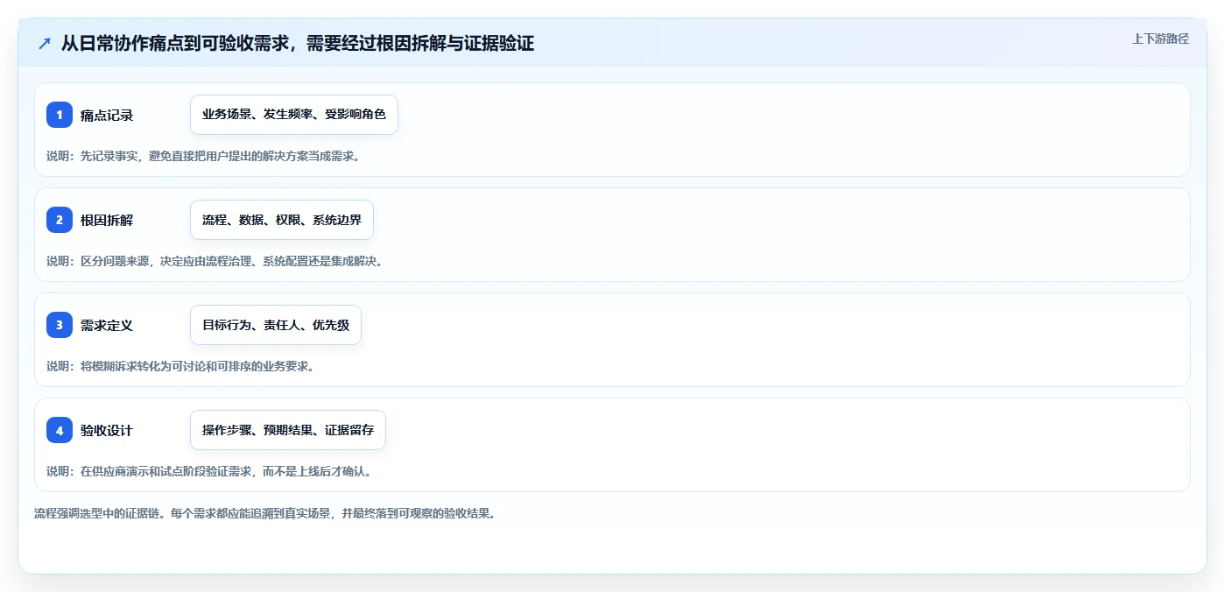Click the step 3 number badge

pyautogui.click(x=60, y=325)
